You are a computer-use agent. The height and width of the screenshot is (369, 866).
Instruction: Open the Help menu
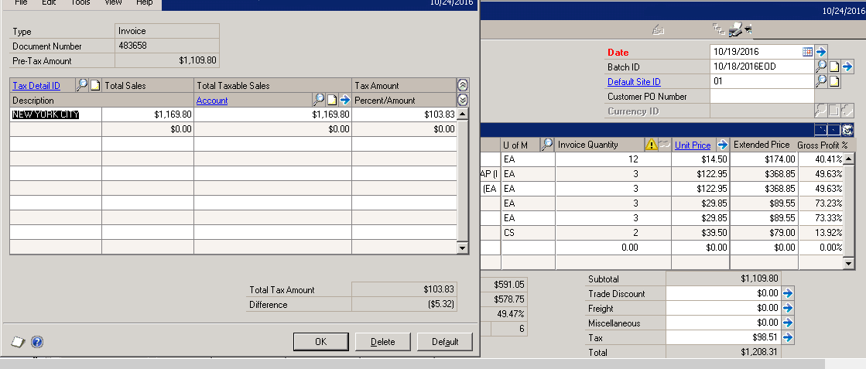144,2
